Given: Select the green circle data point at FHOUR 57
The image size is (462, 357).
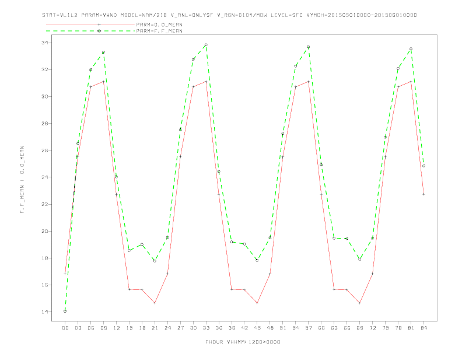Looking at the screenshot, I should tap(309, 47).
